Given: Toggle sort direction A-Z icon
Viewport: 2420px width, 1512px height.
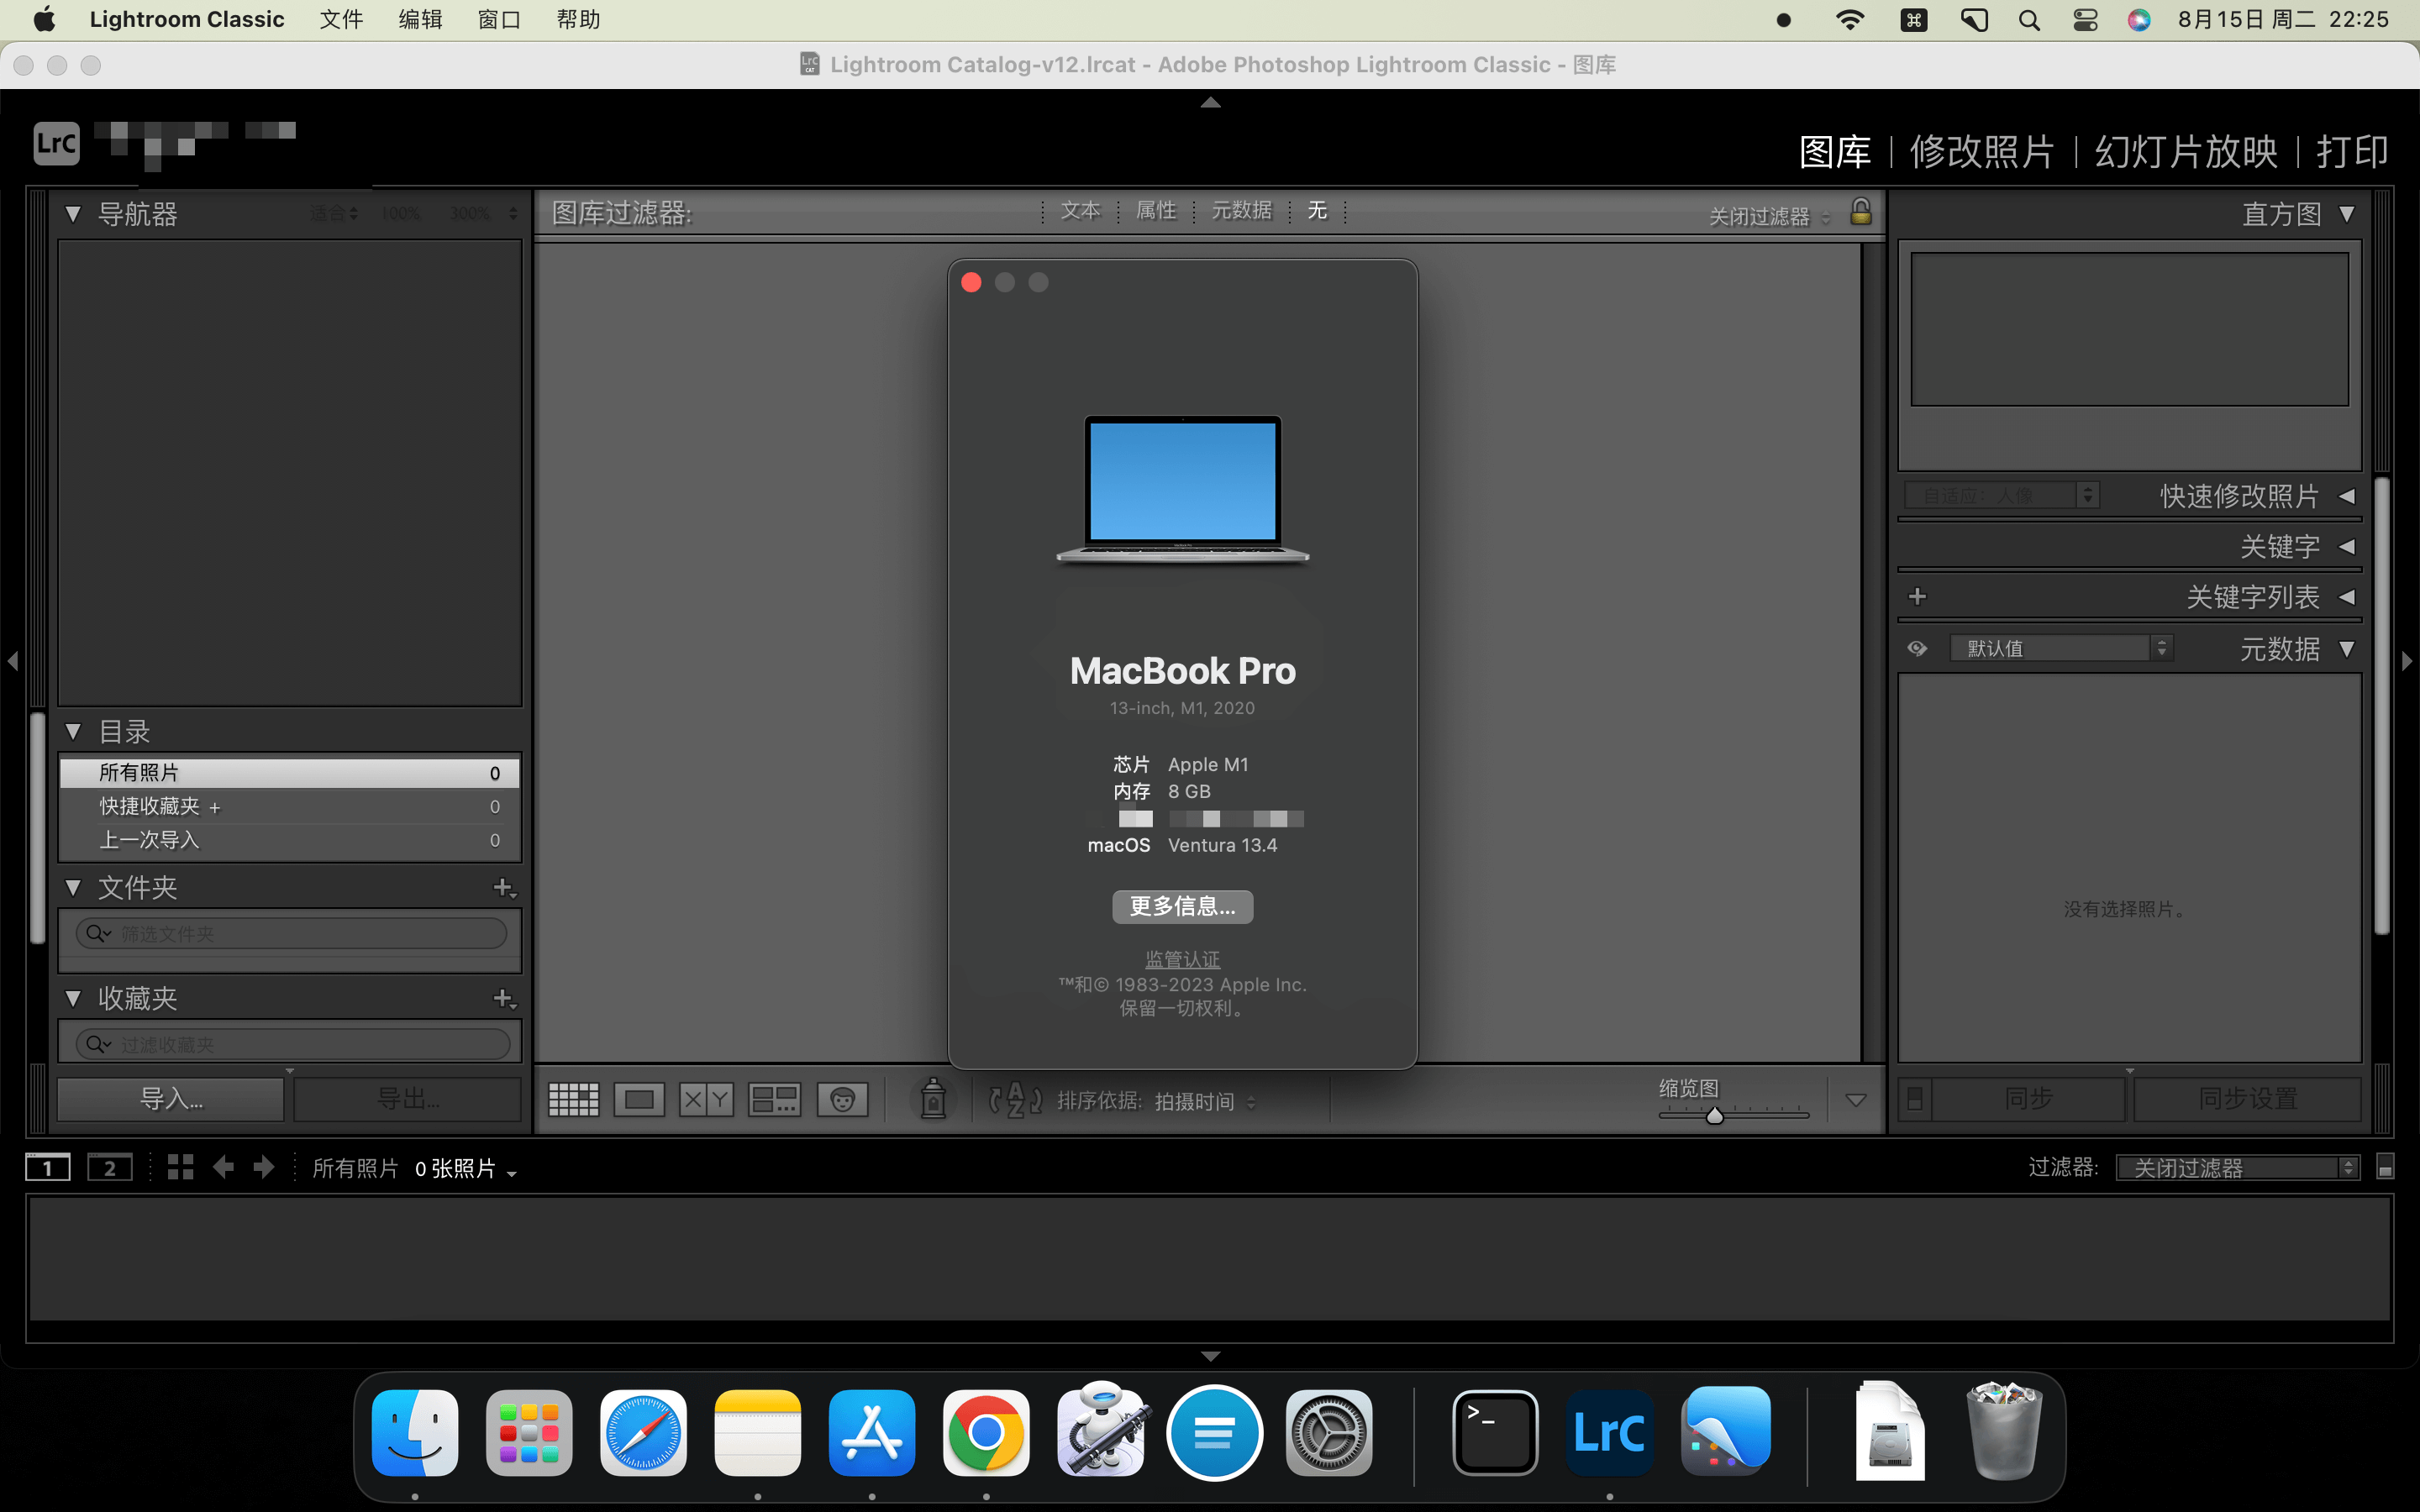Looking at the screenshot, I should tap(1015, 1100).
